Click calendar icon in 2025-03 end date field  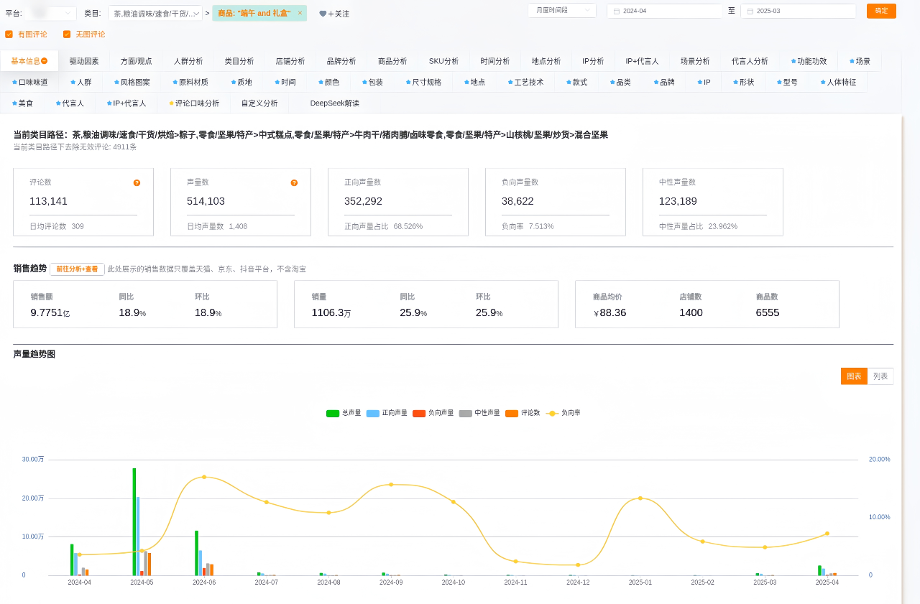[750, 11]
